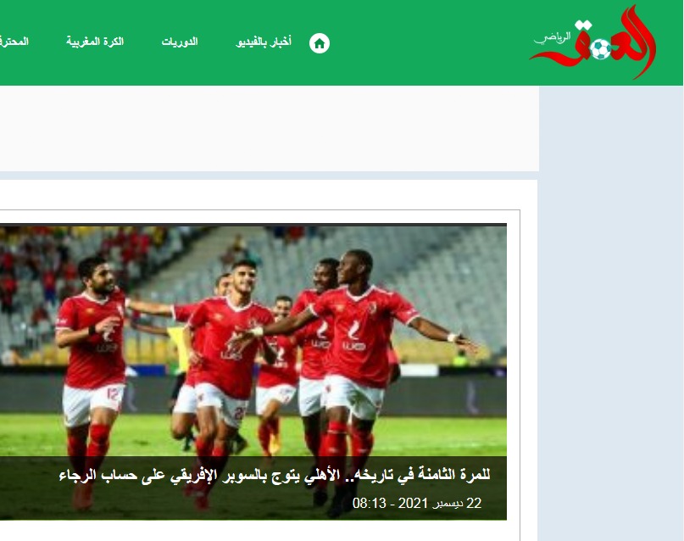This screenshot has width=684, height=541.
Task: Click the empty grey banner ad area
Action: pos(270,129)
